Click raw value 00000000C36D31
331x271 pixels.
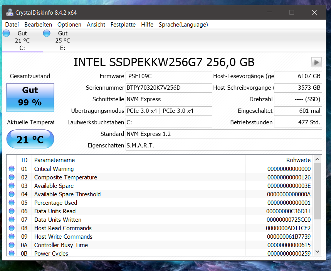(x=288, y=211)
